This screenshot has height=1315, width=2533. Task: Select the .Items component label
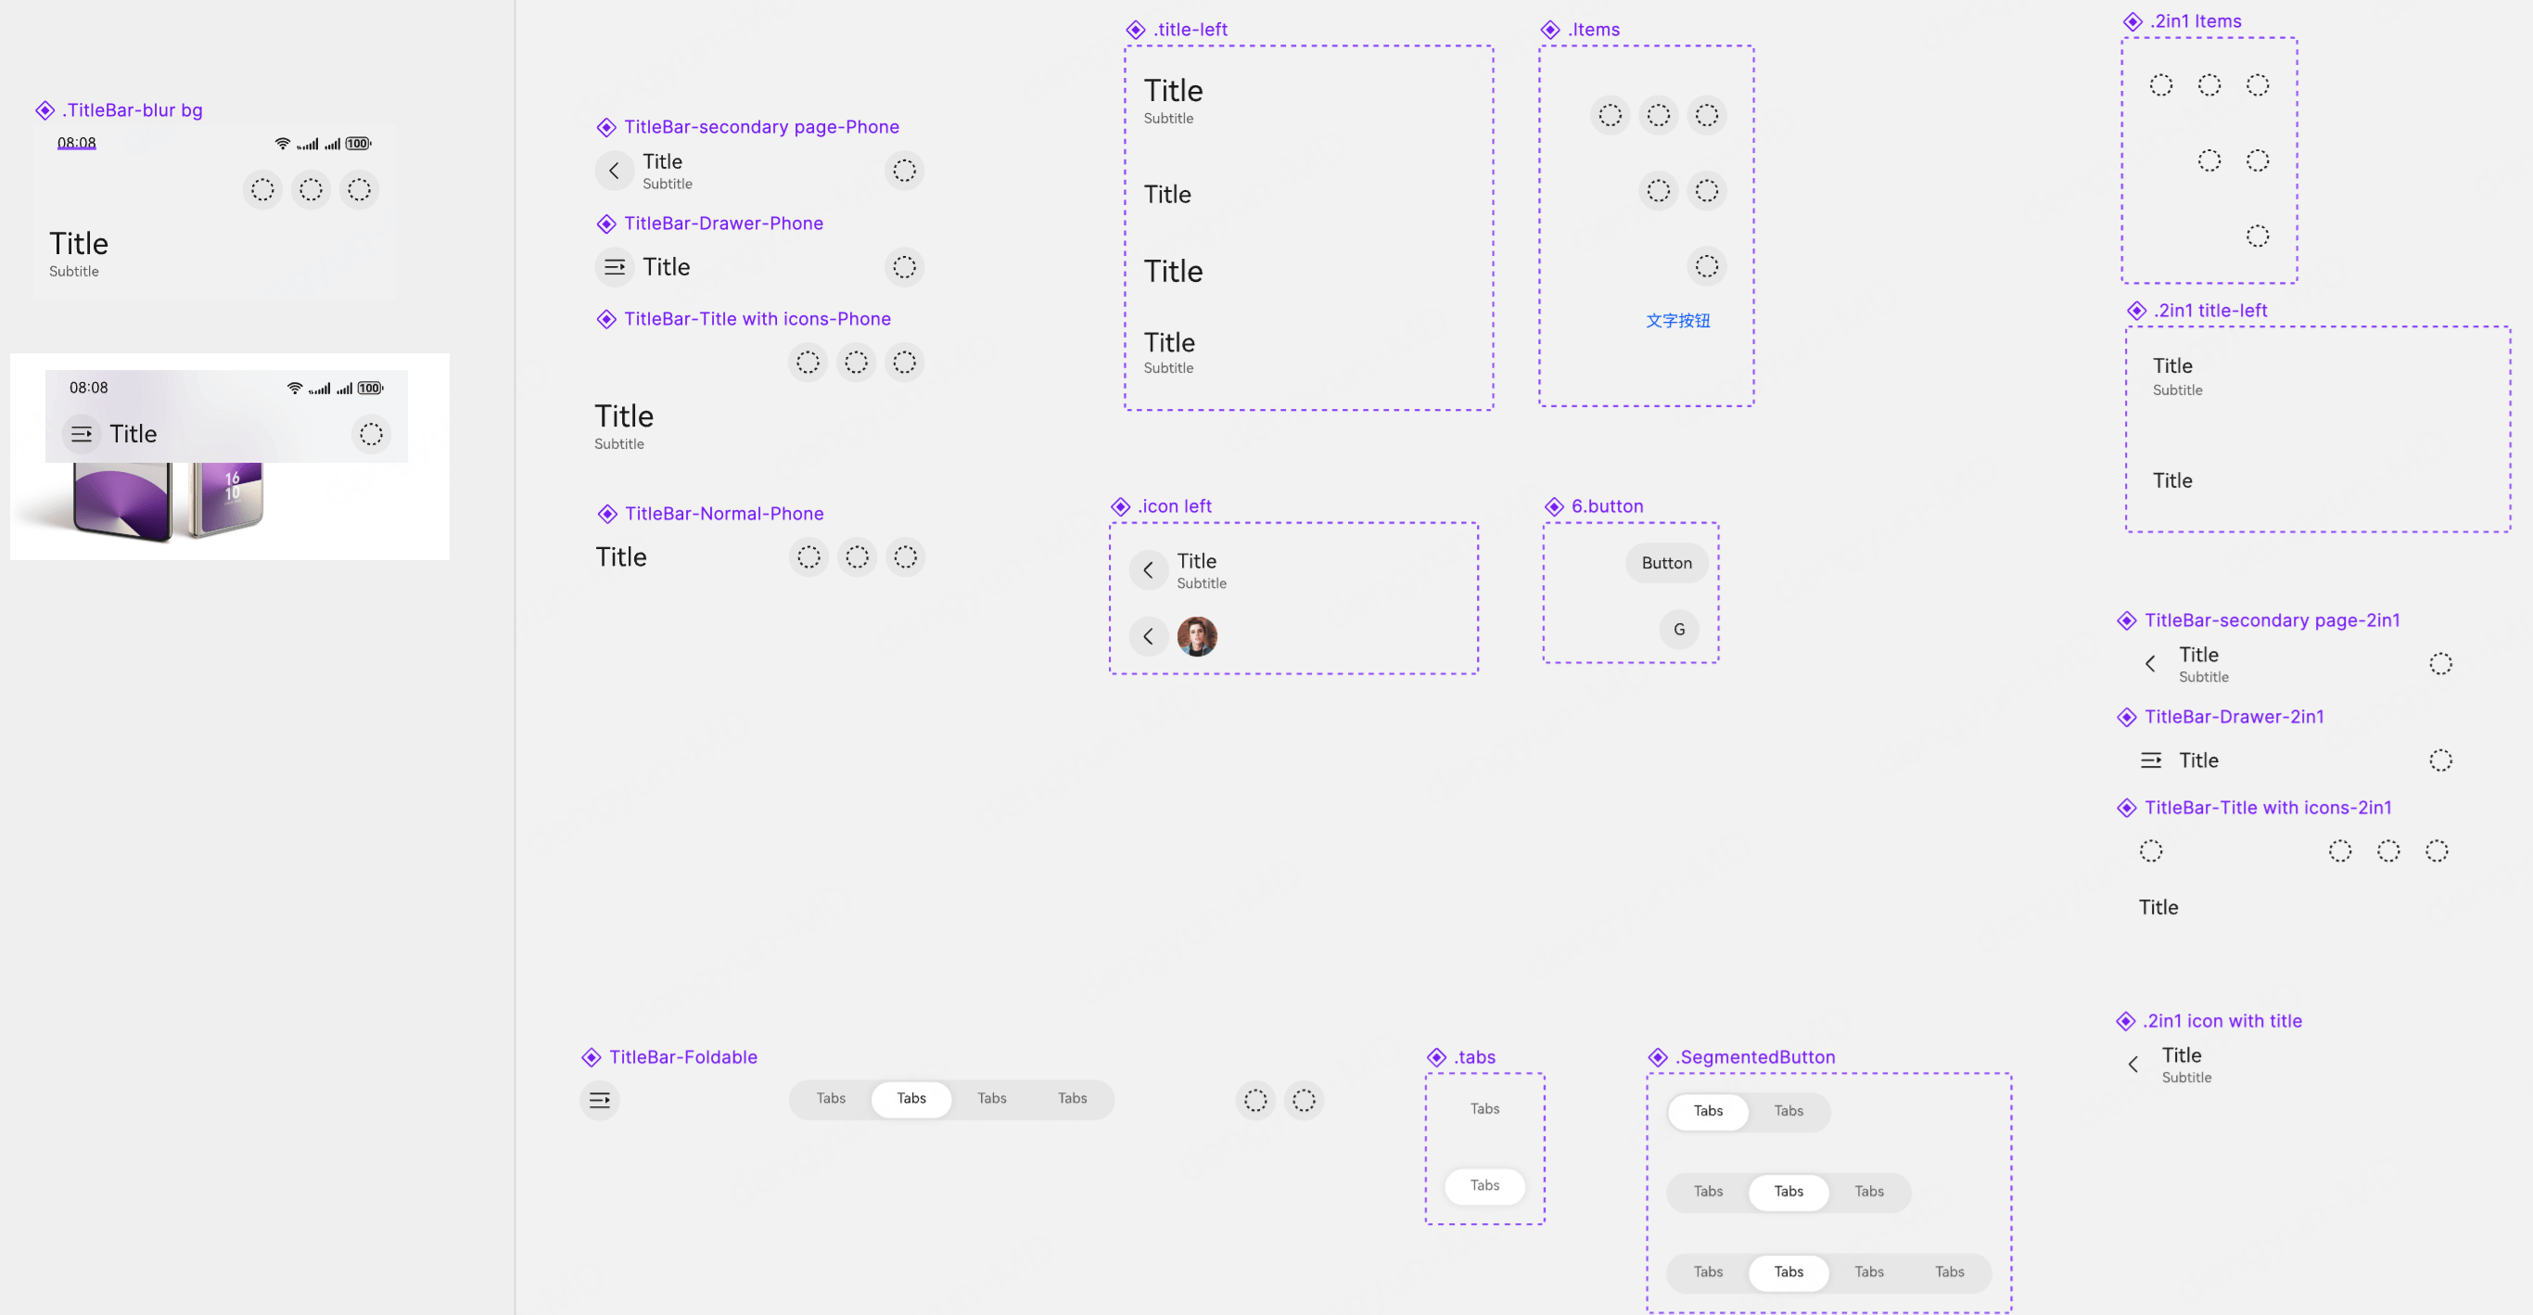[1593, 30]
